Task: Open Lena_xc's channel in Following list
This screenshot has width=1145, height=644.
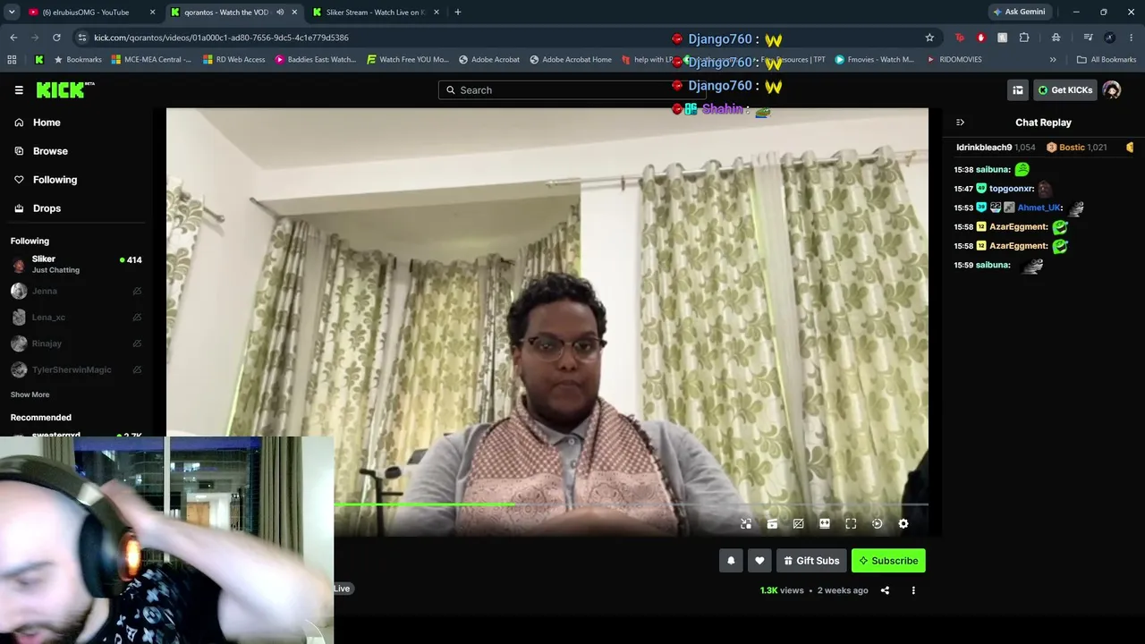Action: click(x=76, y=318)
